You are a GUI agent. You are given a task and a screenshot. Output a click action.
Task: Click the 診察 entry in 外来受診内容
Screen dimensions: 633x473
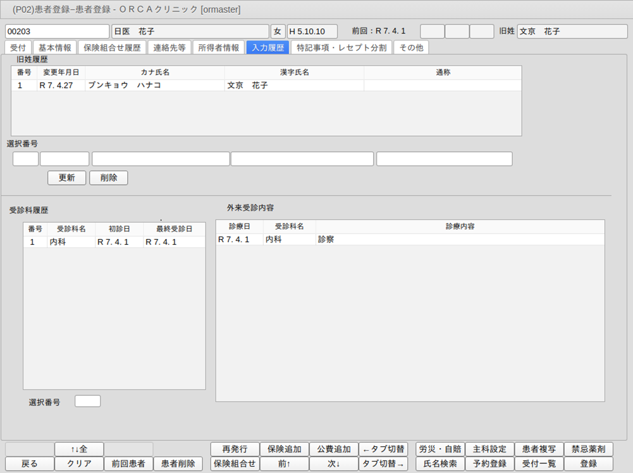[326, 240]
